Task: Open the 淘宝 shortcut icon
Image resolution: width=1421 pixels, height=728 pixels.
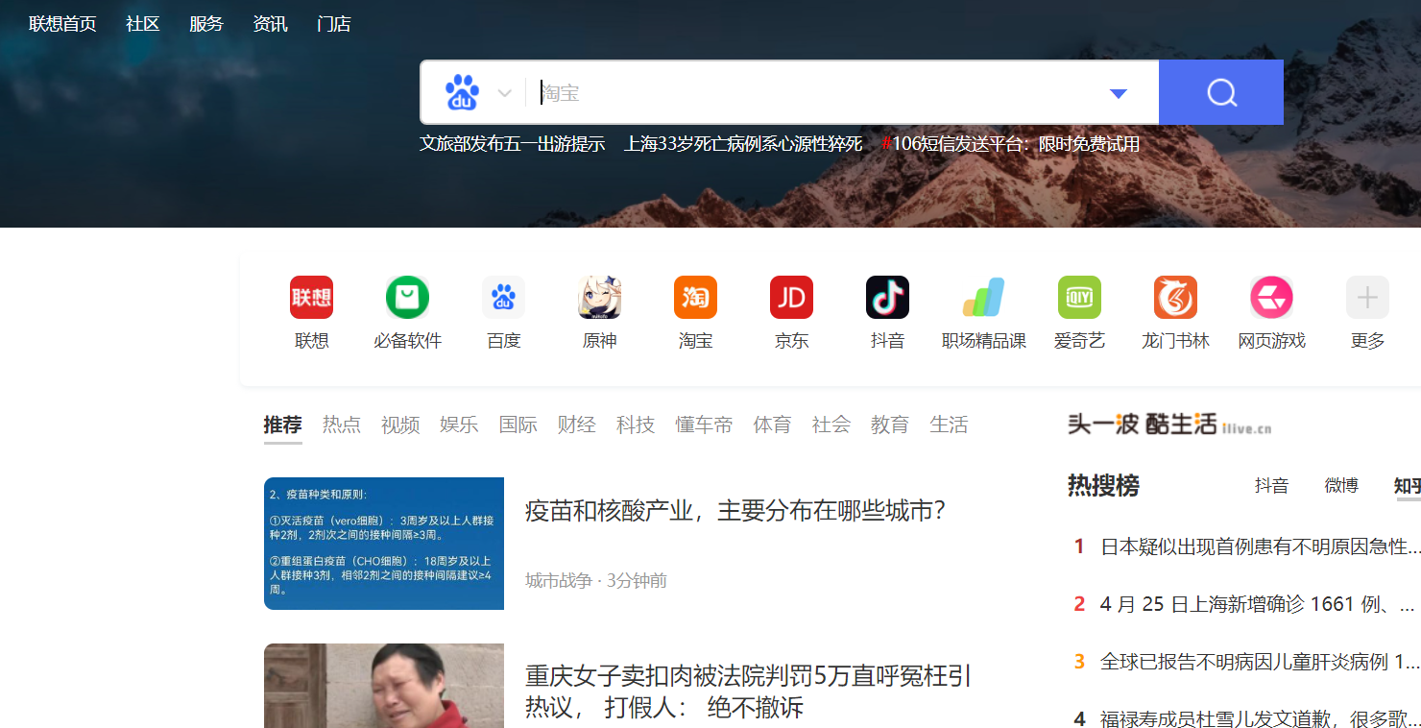Action: (695, 298)
